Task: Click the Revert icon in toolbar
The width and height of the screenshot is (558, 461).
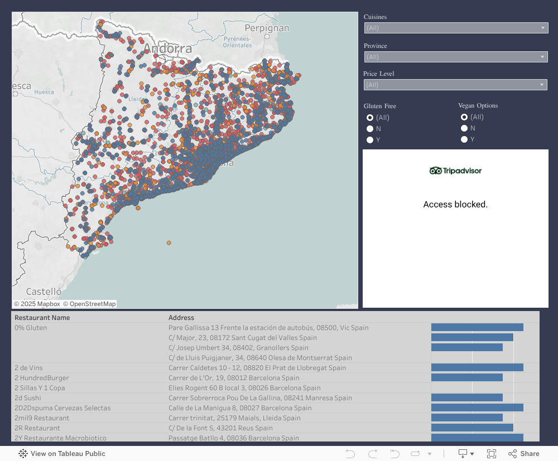Action: [395, 454]
